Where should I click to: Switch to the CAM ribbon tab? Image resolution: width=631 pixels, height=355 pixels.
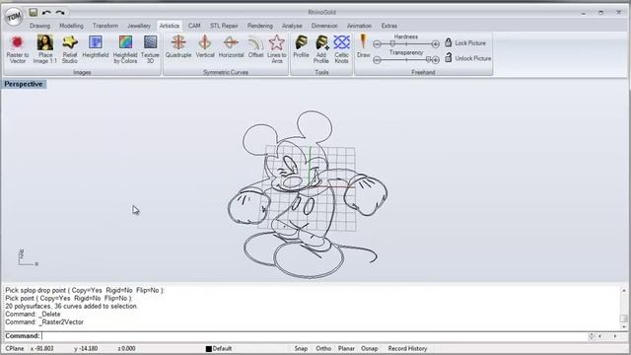(x=194, y=26)
